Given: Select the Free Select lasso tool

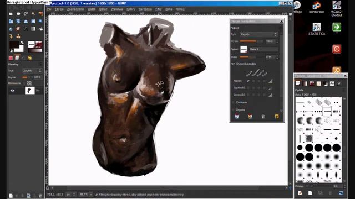Looking at the screenshot, I should (26, 14).
